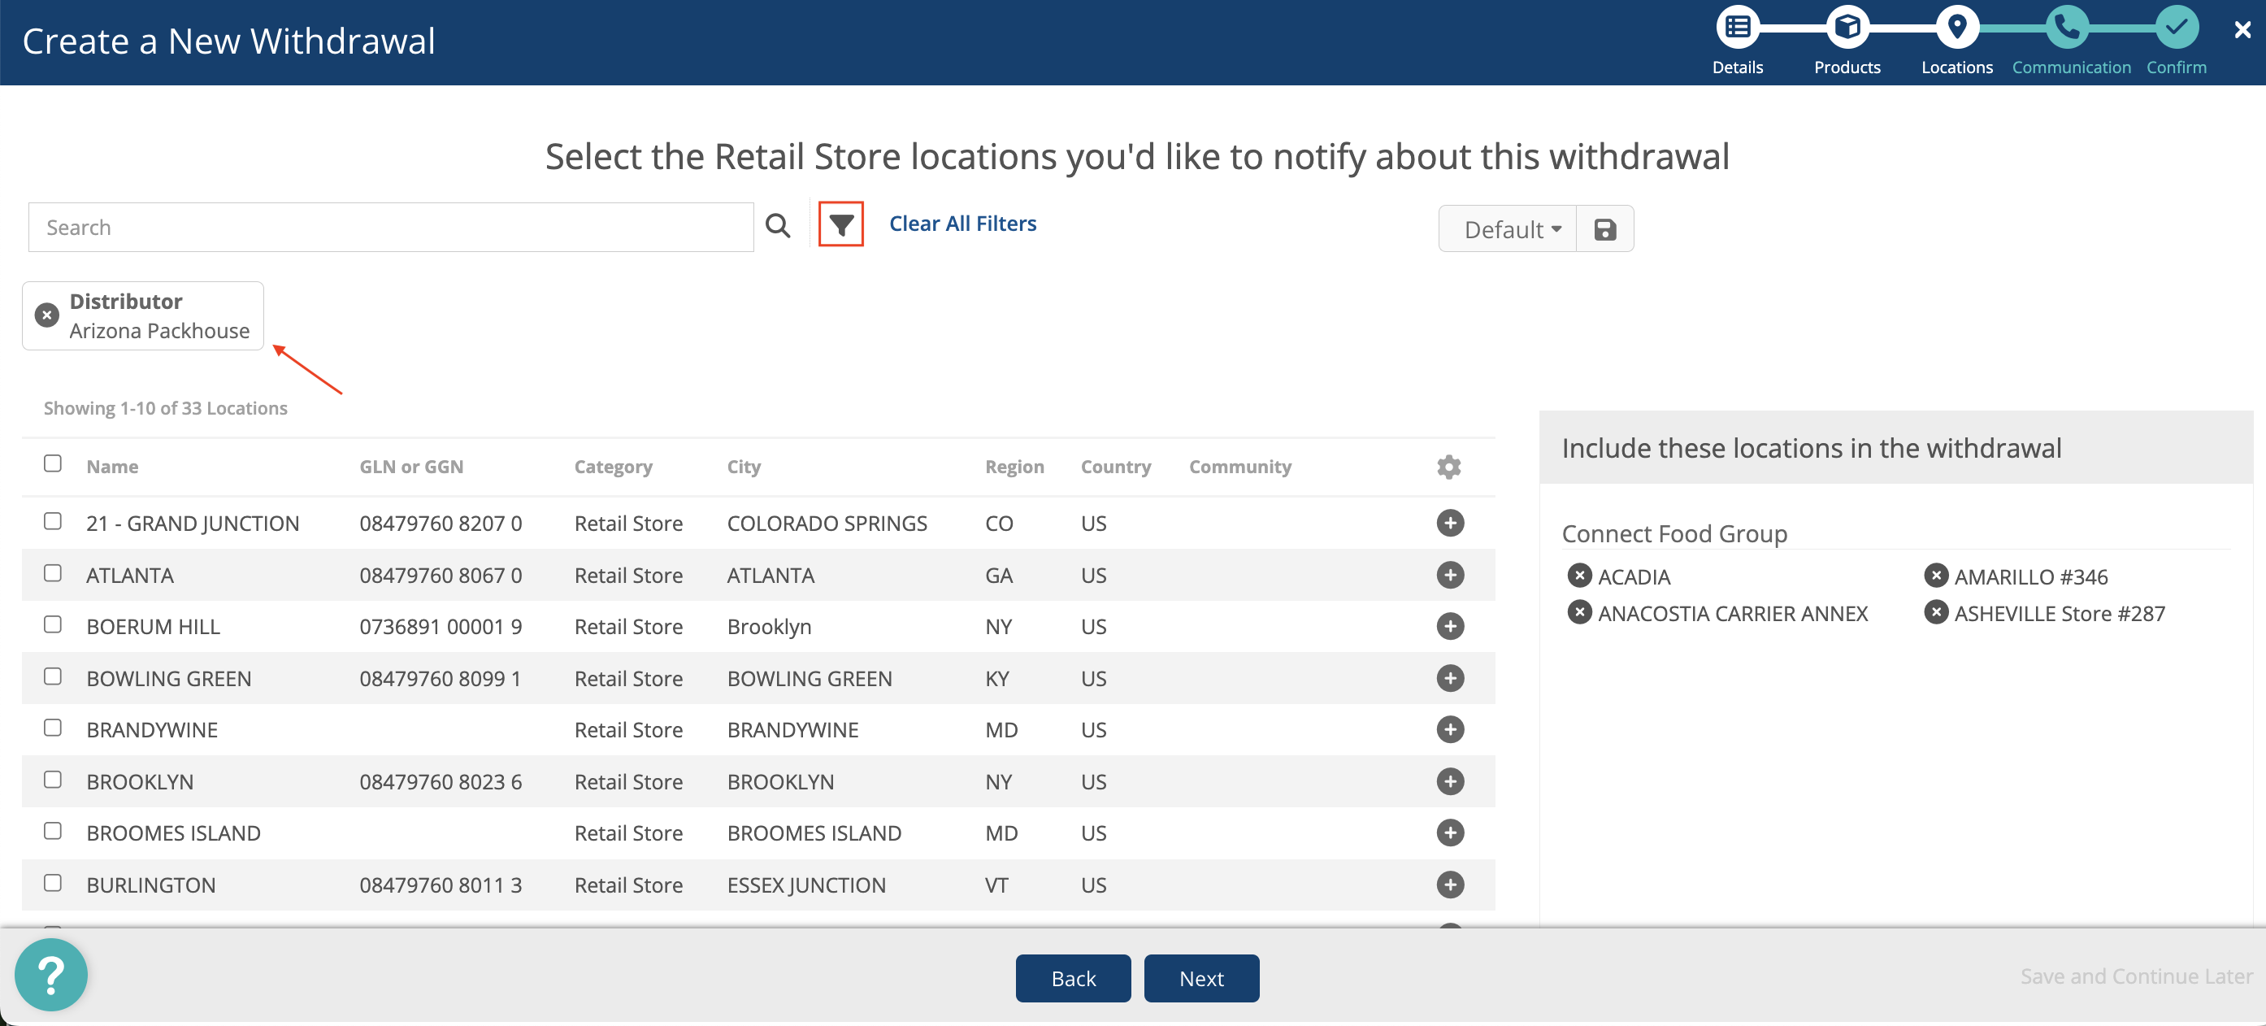Toggle the select-all locations checkbox

tap(53, 463)
